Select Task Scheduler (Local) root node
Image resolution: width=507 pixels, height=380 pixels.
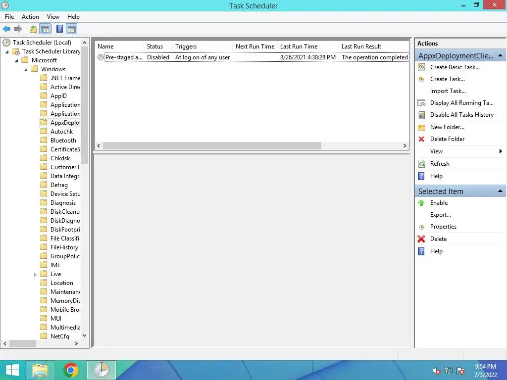click(x=42, y=43)
